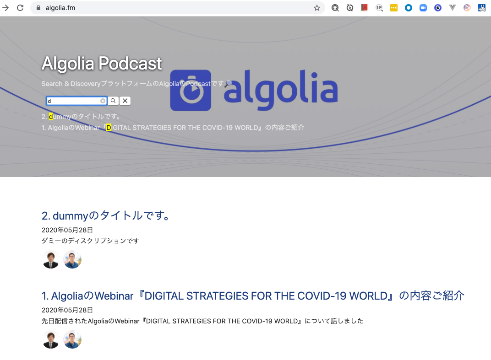
Task: Clear search with the round x icon
Action: (103, 101)
